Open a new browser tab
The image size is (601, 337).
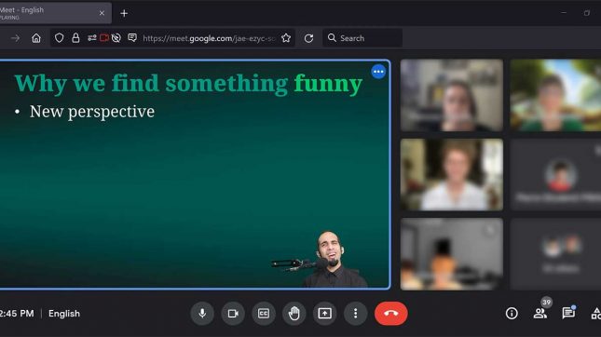[x=124, y=13]
